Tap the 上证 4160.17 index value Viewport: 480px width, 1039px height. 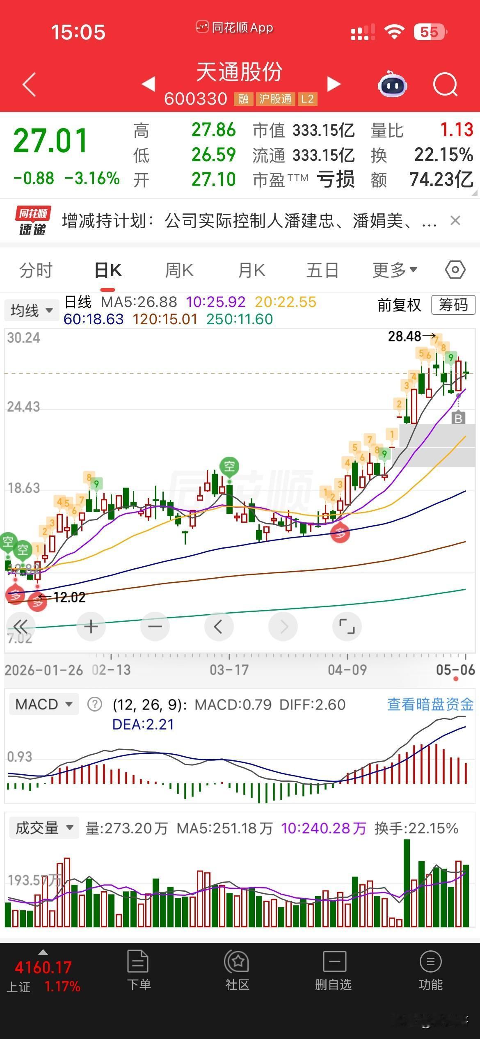coord(43,968)
